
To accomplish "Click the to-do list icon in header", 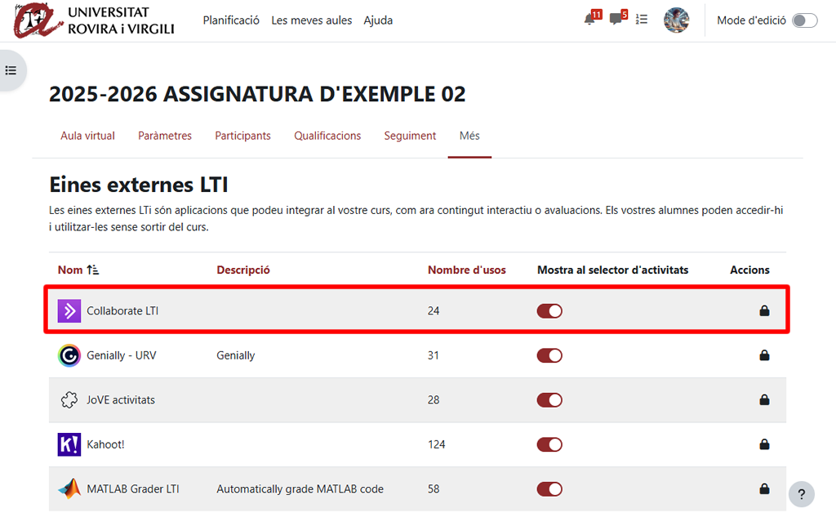I will (x=642, y=20).
